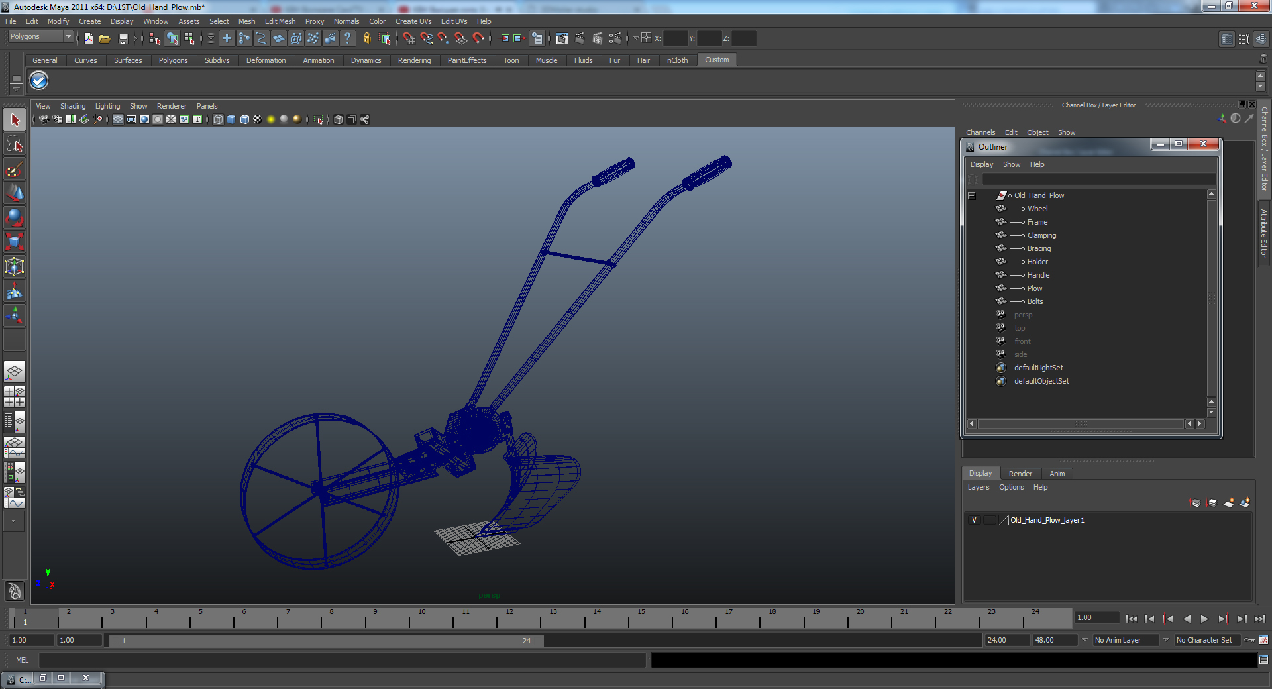
Task: Create new empty layer icon
Action: click(x=1229, y=503)
